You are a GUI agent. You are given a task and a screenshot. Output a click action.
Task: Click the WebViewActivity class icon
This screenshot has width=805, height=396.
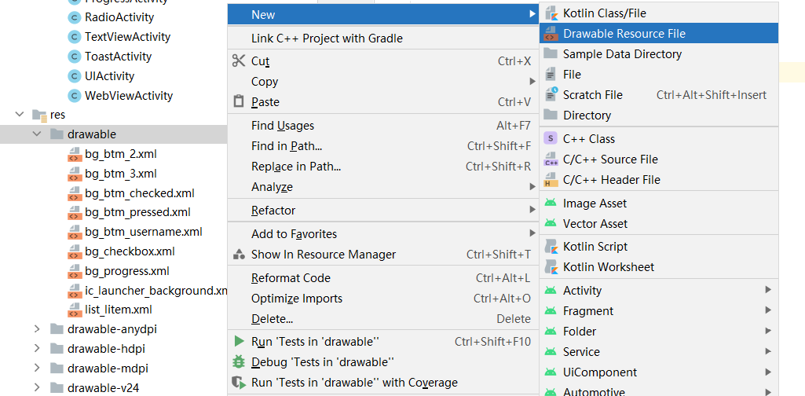point(74,96)
